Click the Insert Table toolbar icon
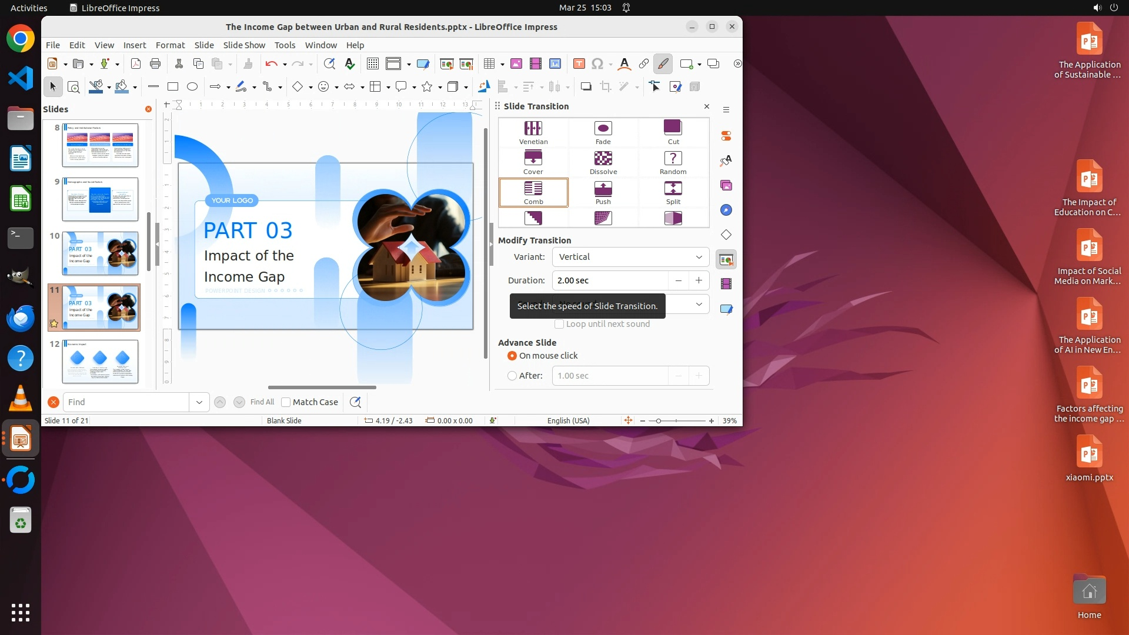 click(489, 63)
